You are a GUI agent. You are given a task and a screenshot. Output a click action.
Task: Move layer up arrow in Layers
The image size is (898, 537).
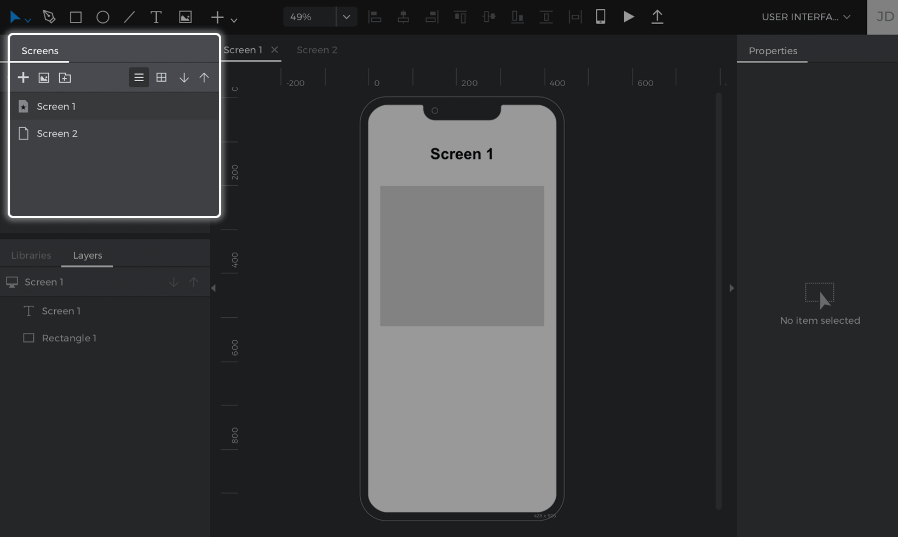(x=194, y=282)
